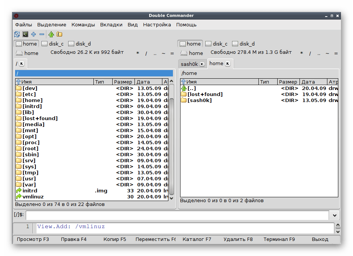The width and height of the screenshot is (353, 256).
Task: Click into the command line input field
Action: click(x=177, y=215)
